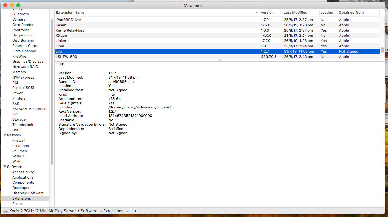
Task: Open PCI hardware section
Action: [15, 83]
